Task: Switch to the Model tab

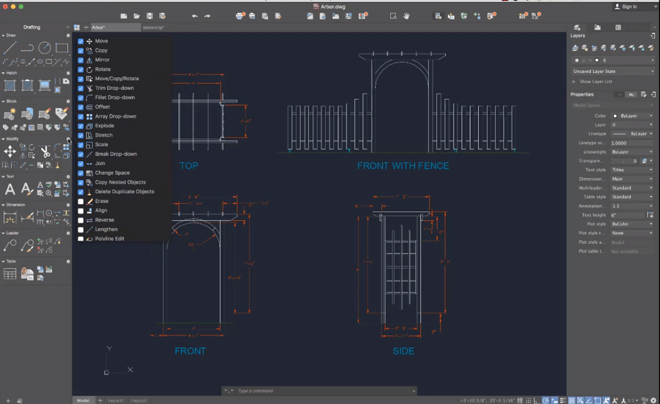Action: [x=83, y=400]
